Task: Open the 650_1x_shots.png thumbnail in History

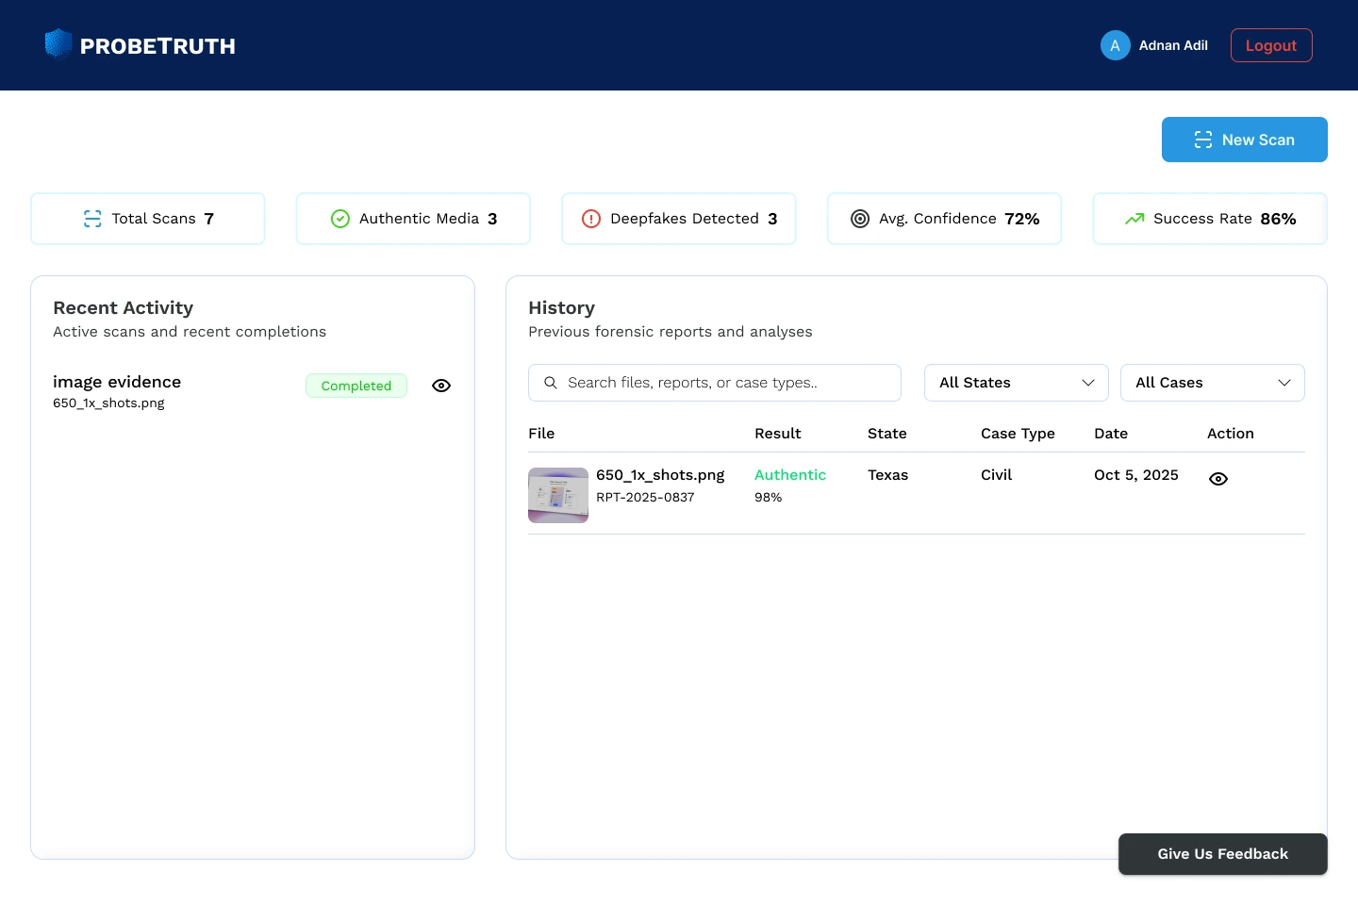Action: point(558,495)
